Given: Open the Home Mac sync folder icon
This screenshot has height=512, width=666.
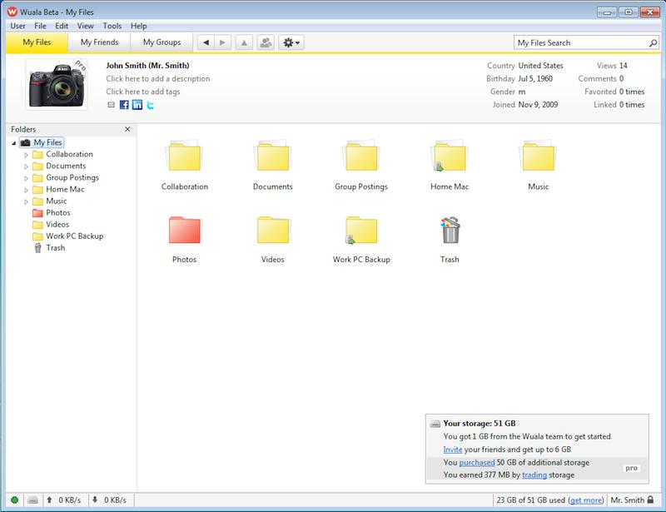Looking at the screenshot, I should [x=450, y=156].
